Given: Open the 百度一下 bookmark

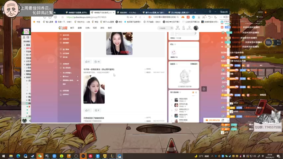Looking at the screenshot, I should click(x=64, y=22).
